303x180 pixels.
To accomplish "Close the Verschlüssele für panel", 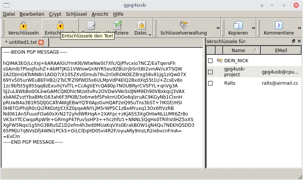I will click(x=299, y=41).
